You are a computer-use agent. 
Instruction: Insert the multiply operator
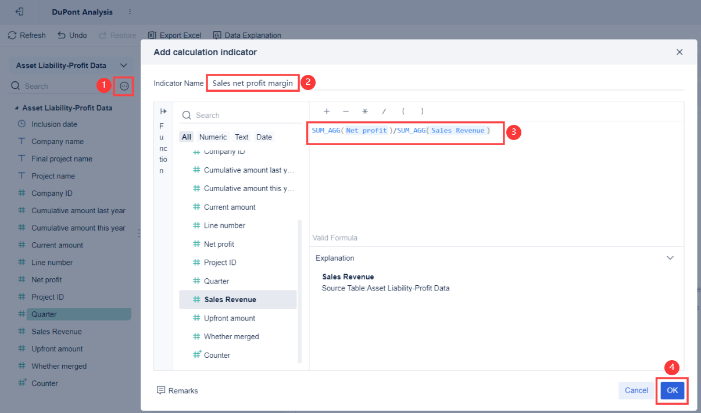click(365, 111)
